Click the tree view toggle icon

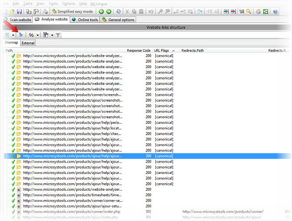(x=21, y=35)
